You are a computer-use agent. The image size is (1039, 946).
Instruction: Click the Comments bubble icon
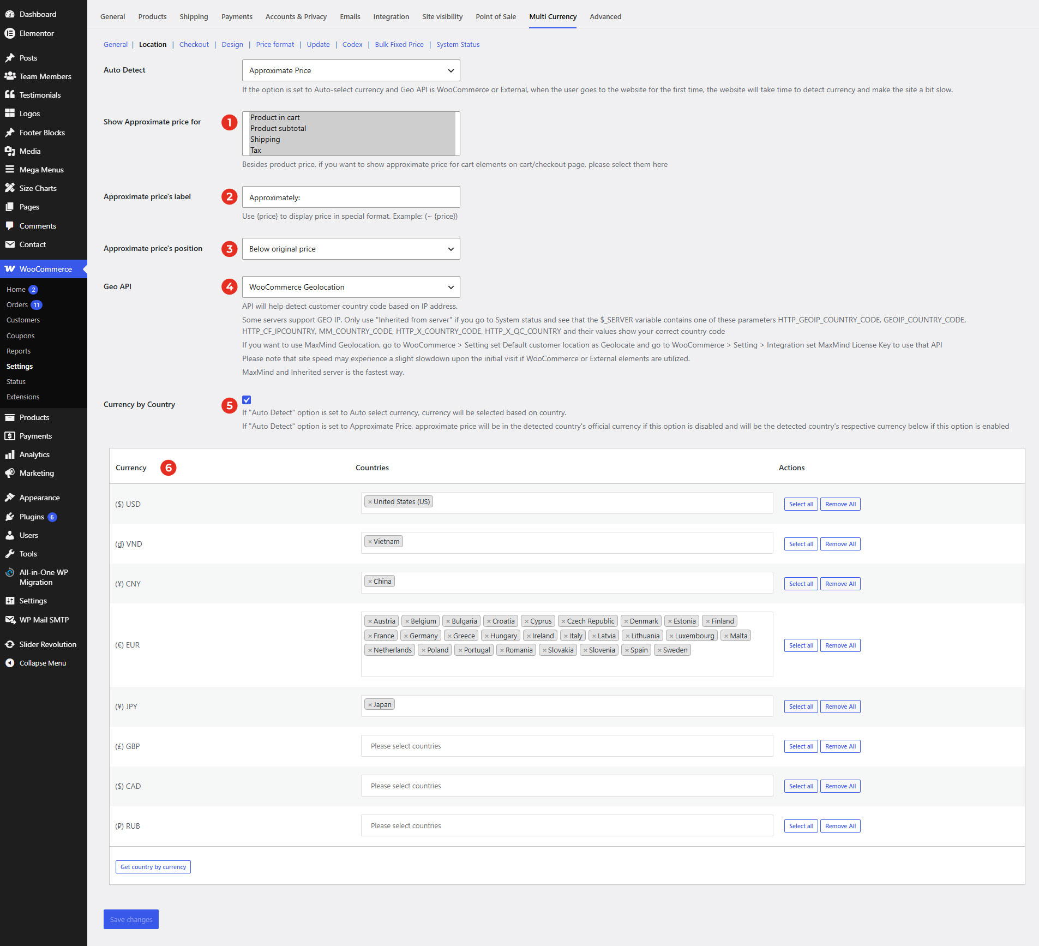point(10,226)
